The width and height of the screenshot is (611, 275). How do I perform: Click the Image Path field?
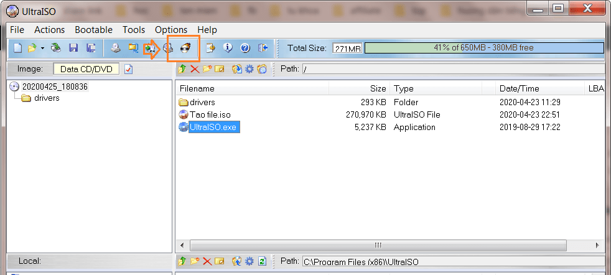coord(453,69)
